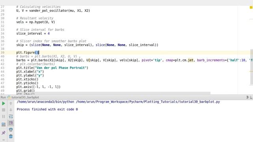253x142 pixels.
Task: Click 'plt.ylabel("y")' line
Action: (x=30, y=75)
